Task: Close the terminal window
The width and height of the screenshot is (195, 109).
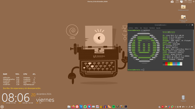Action: pos(192,25)
